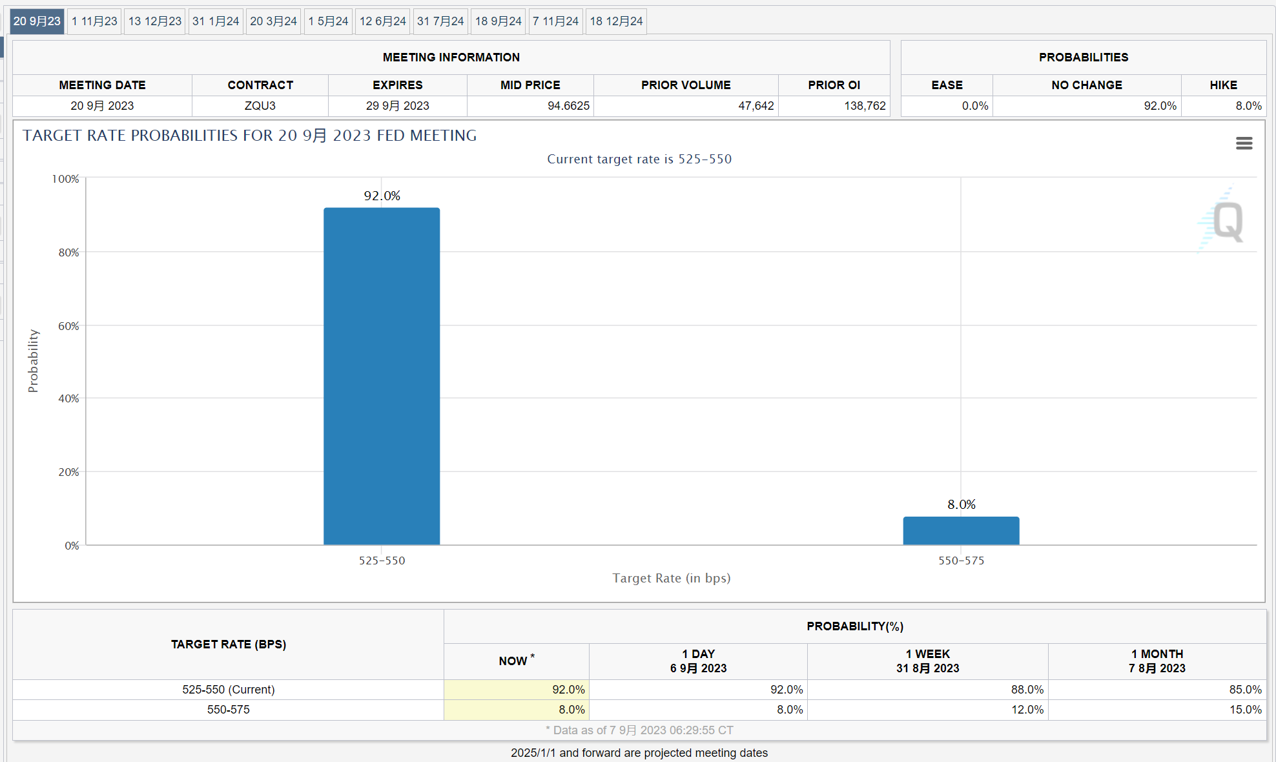Open the 18 9月24 meeting tab

pyautogui.click(x=498, y=21)
